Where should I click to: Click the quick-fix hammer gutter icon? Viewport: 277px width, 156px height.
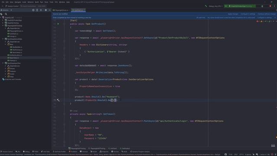click(58, 100)
